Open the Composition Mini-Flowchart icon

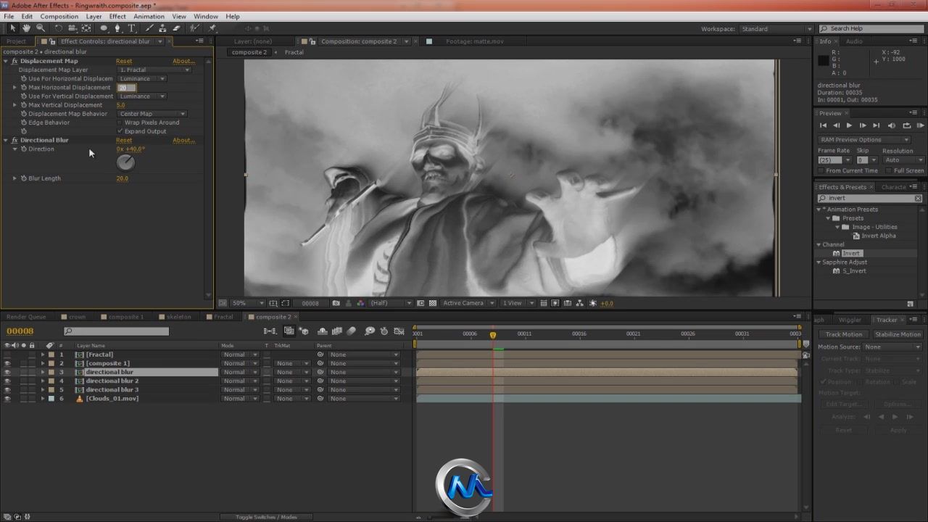pyautogui.click(x=270, y=331)
